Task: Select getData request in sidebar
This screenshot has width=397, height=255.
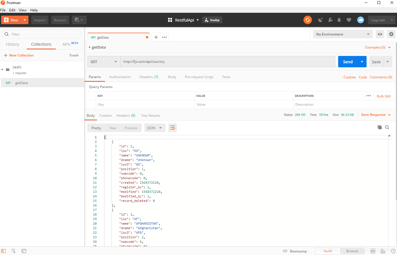Action: coord(42,83)
